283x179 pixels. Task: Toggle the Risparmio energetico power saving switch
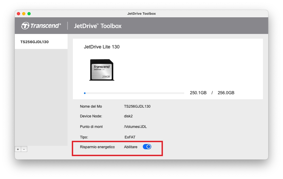[x=147, y=147]
